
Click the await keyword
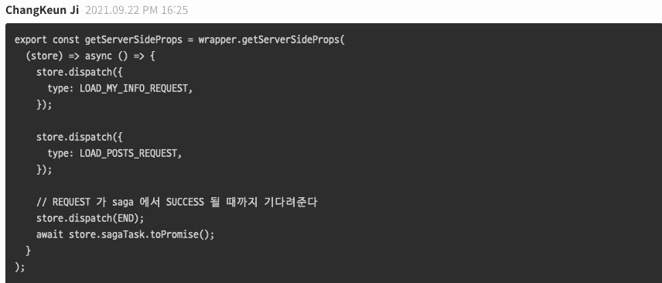[x=49, y=235]
